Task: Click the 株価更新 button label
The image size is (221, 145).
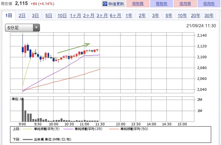Action: [116, 4]
